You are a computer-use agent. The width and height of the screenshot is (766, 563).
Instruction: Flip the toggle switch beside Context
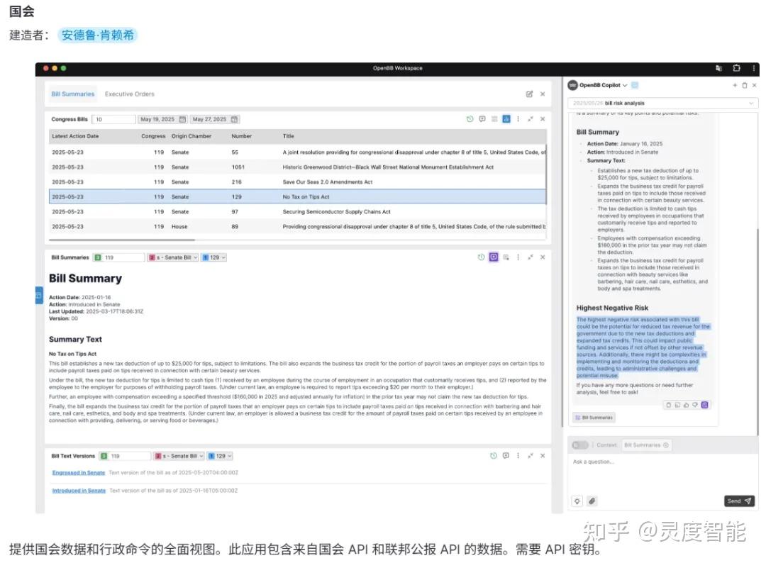pyautogui.click(x=580, y=445)
